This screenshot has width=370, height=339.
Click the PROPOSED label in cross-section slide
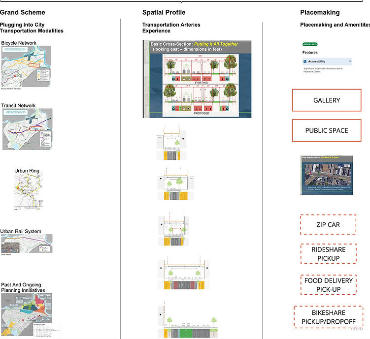[x=202, y=113]
